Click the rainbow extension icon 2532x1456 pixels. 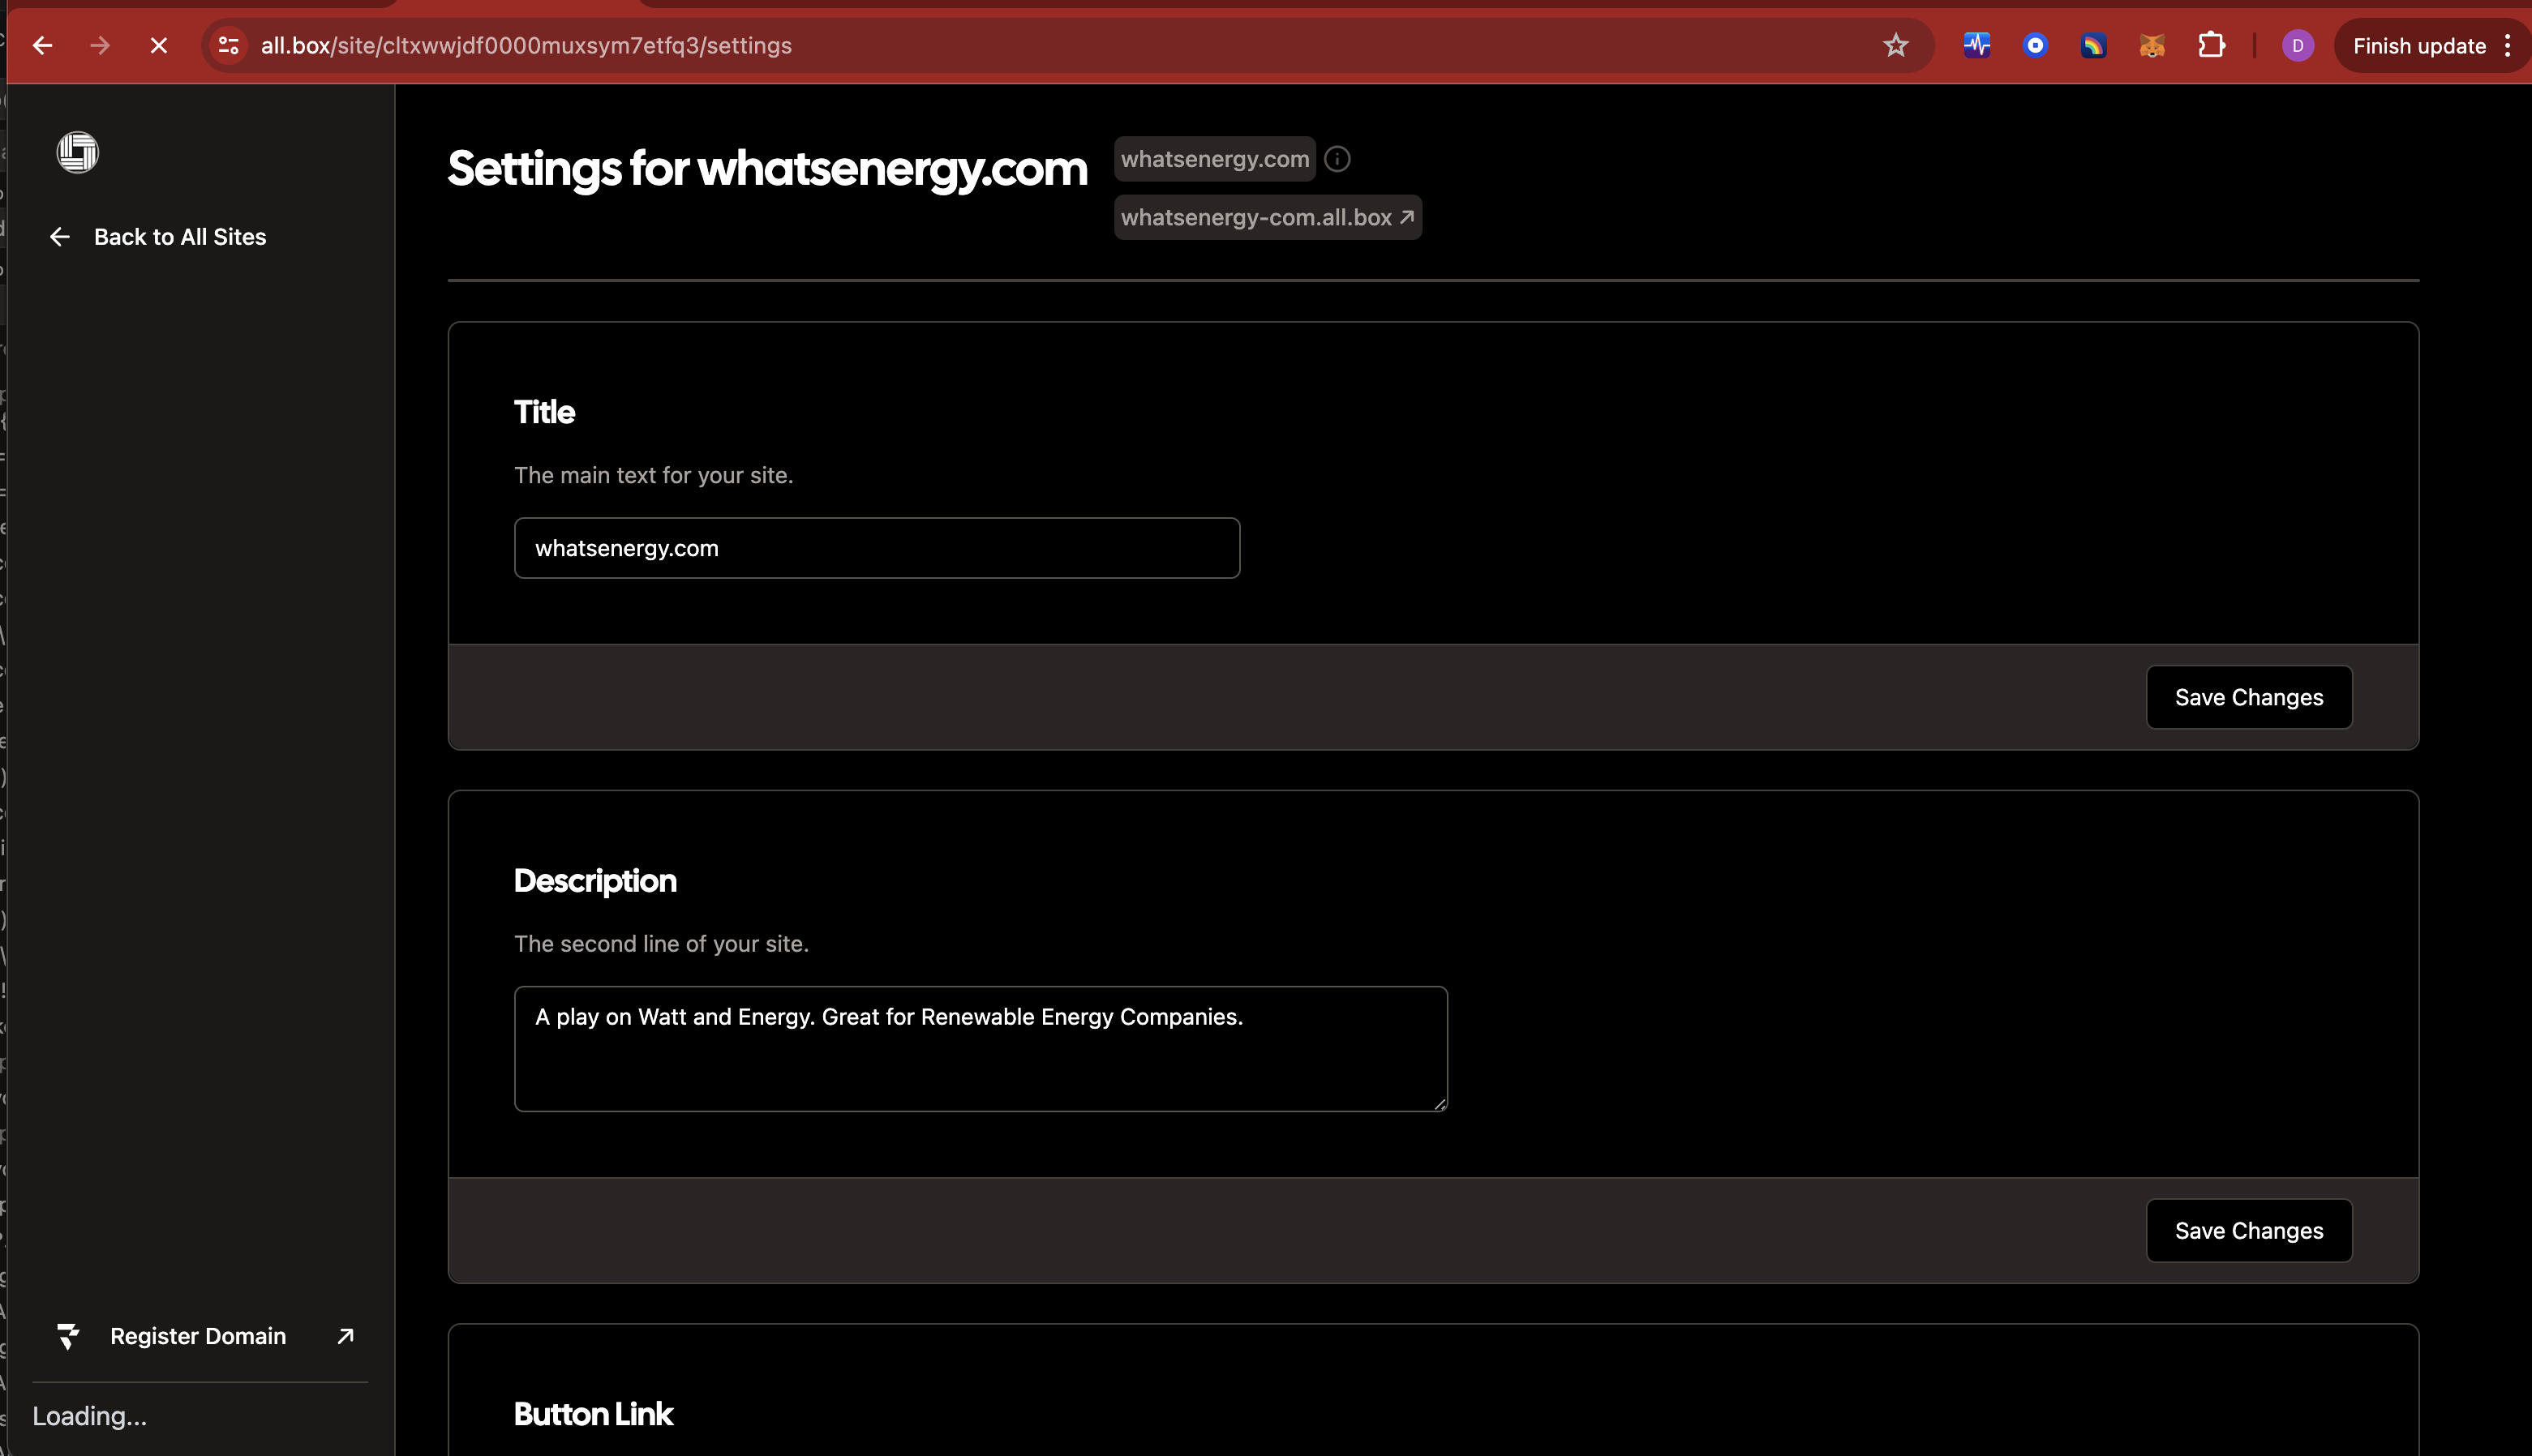2094,46
